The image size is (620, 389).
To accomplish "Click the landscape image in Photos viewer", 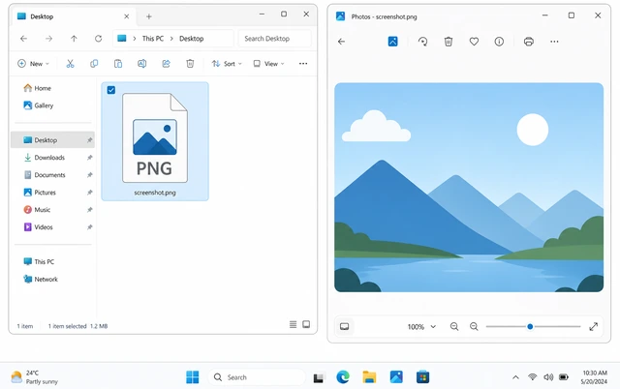I will (x=469, y=188).
